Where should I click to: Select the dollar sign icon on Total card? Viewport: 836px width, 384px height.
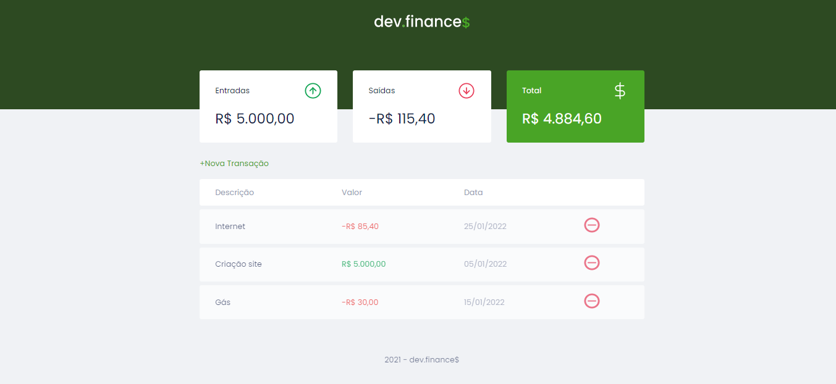619,91
